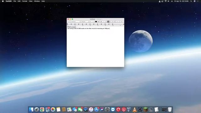Open Trash in the dock
The width and height of the screenshot is (201, 113).
click(x=170, y=110)
